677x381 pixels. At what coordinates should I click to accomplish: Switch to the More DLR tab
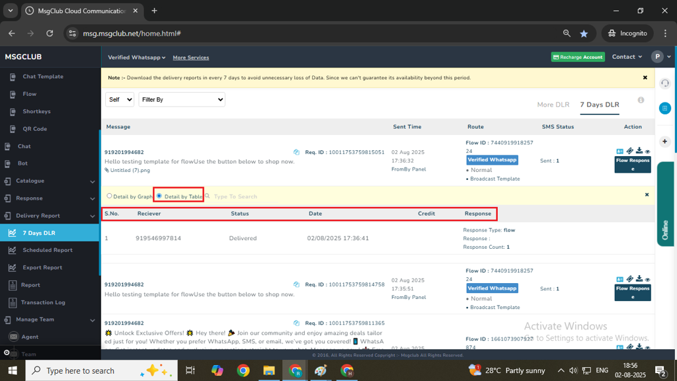click(x=553, y=105)
